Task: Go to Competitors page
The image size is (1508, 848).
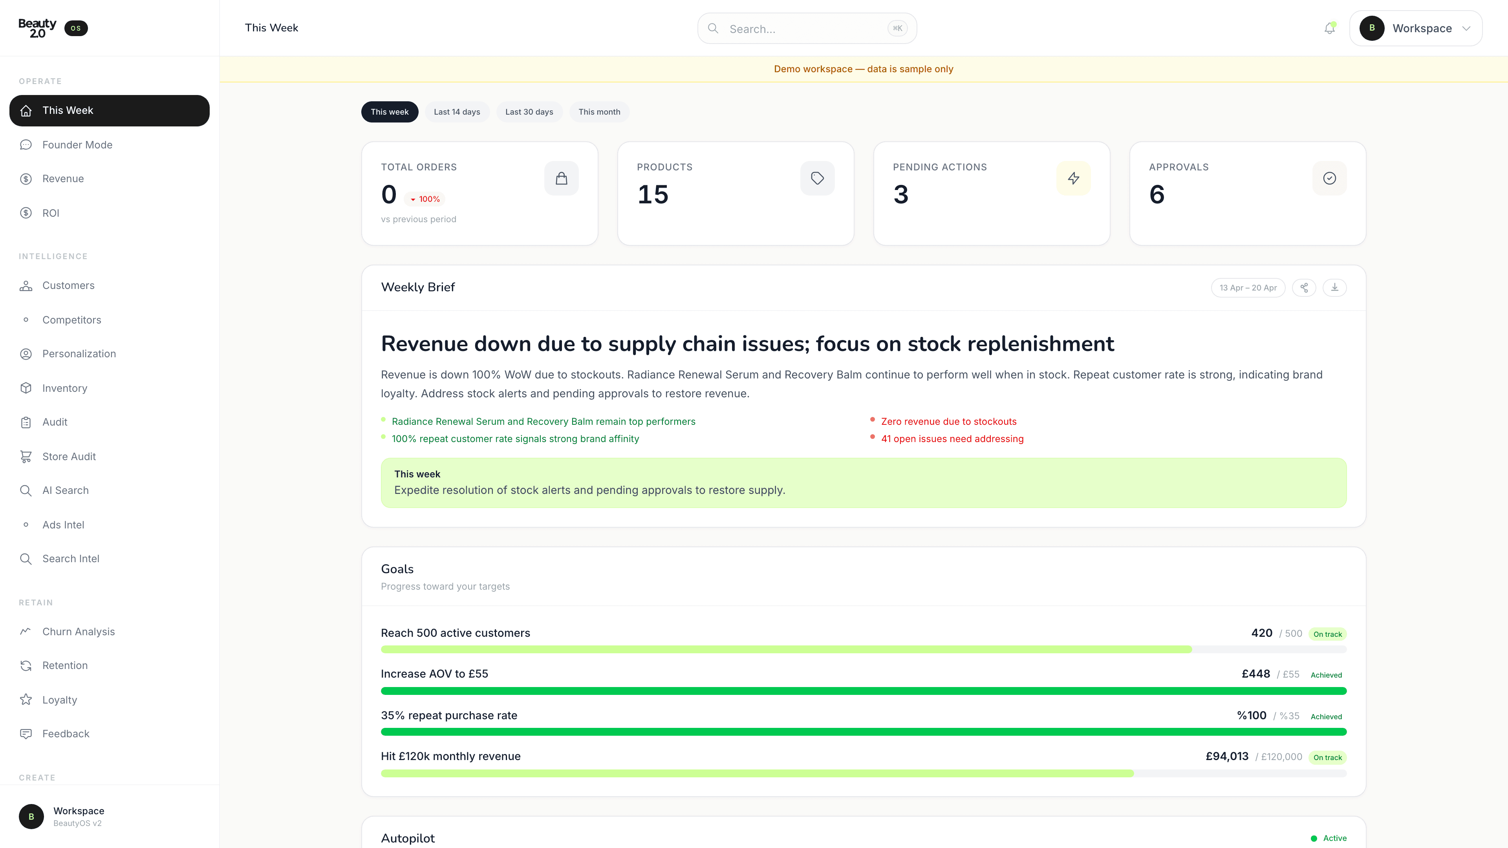Action: click(110, 320)
